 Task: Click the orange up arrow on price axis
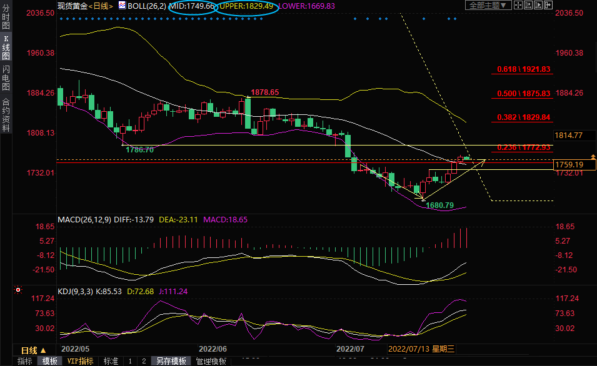tap(592, 155)
